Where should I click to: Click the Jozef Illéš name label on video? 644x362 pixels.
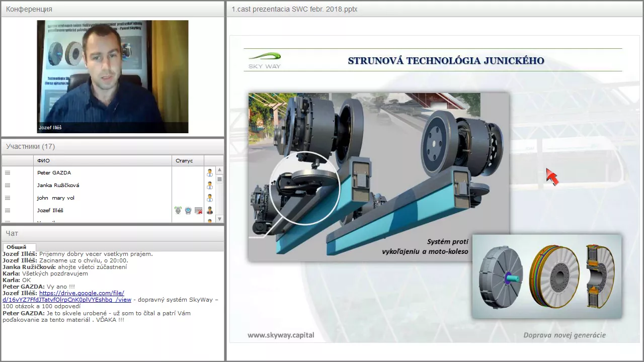point(50,128)
